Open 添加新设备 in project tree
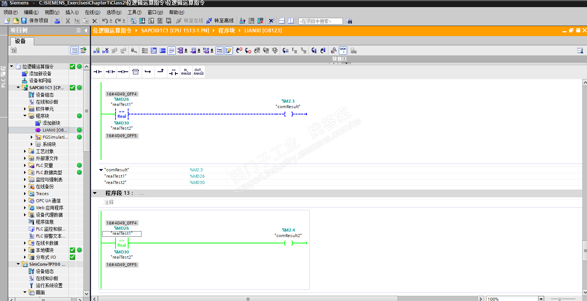Screen dimensions: 587x301 pos(40,74)
